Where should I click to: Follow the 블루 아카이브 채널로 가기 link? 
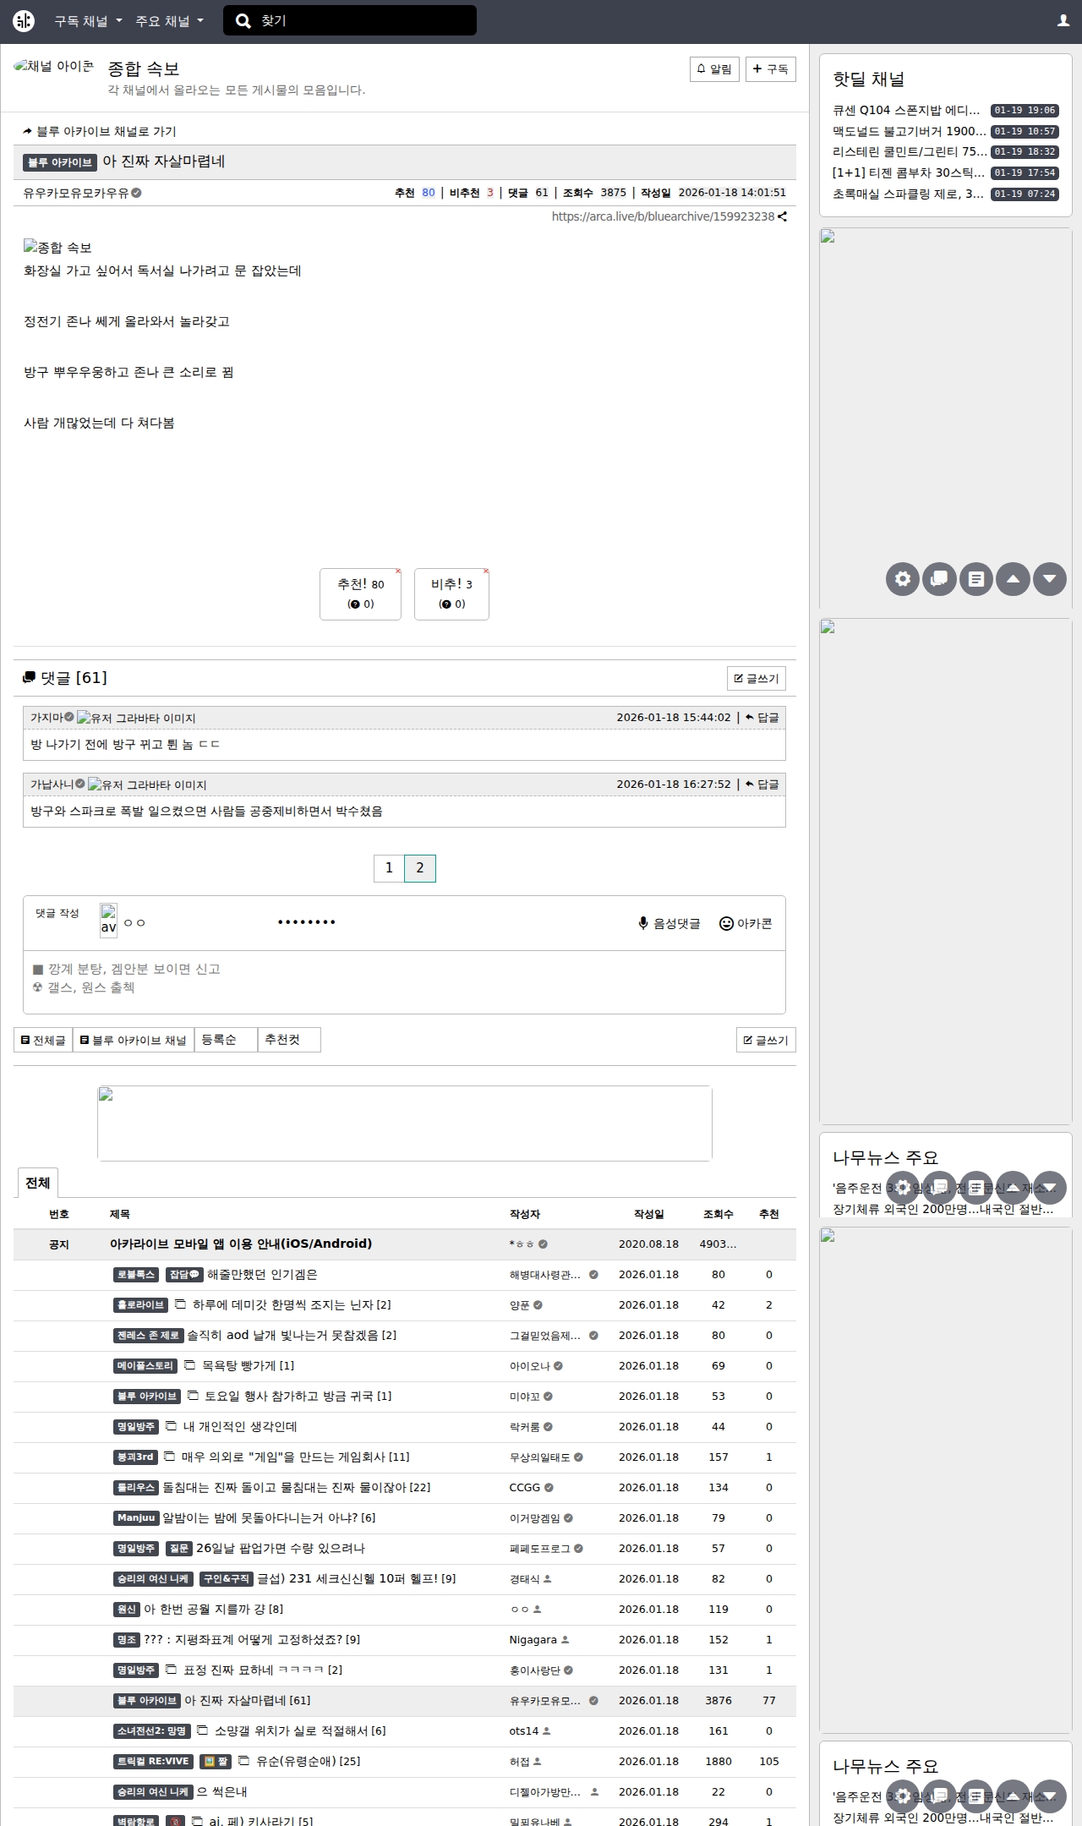pyautogui.click(x=100, y=132)
